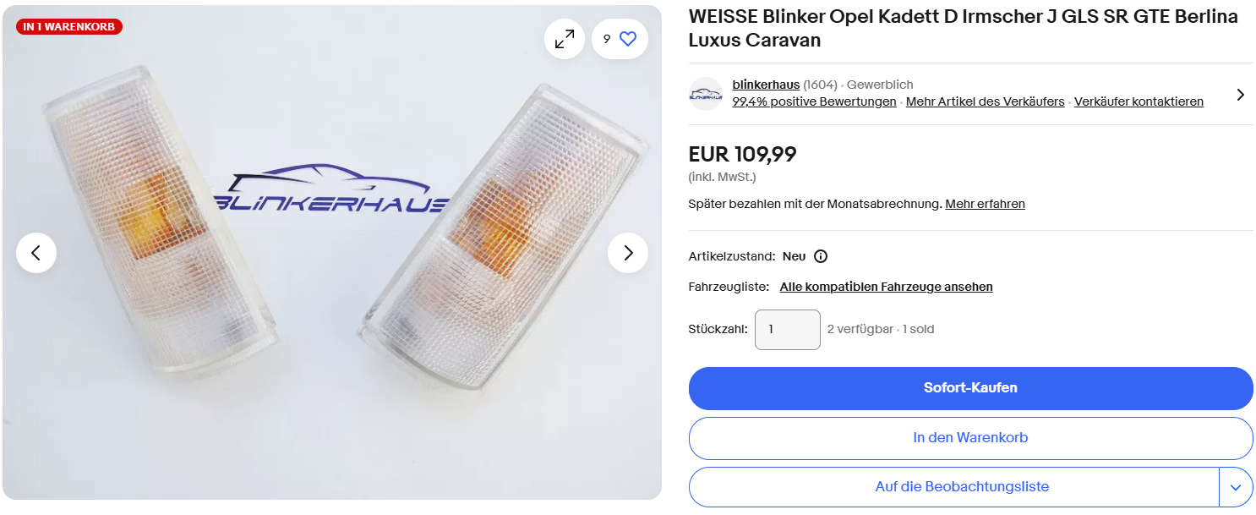
Task: Open Alle kompatiblen Fahrzeuge ansehen link
Action: (x=886, y=287)
